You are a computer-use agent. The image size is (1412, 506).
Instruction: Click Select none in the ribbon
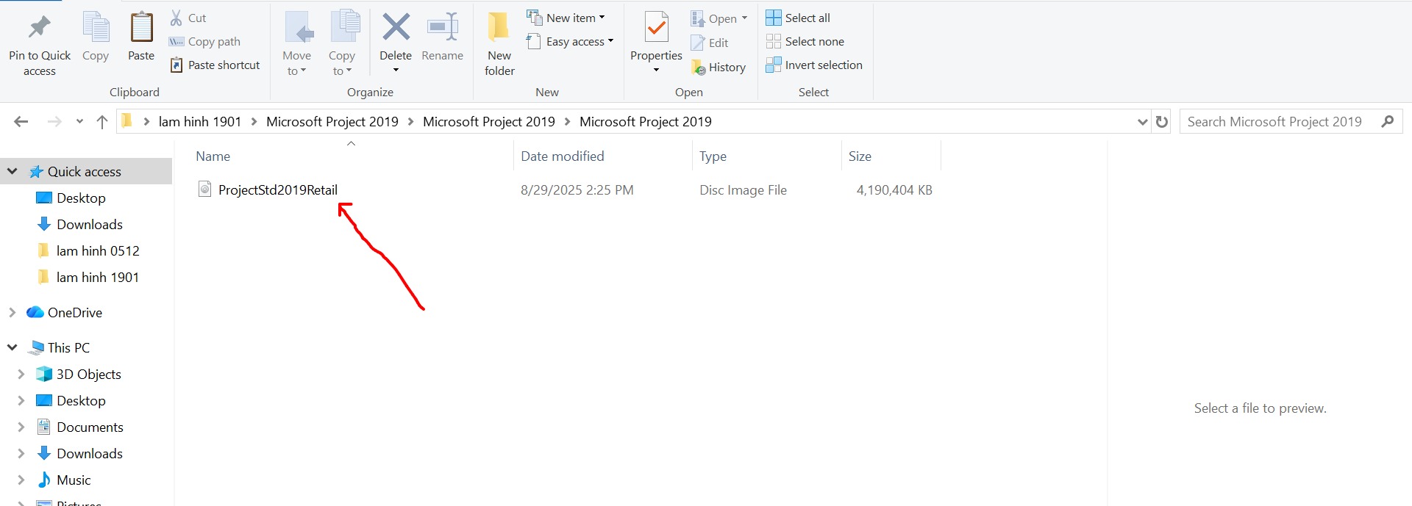click(805, 42)
